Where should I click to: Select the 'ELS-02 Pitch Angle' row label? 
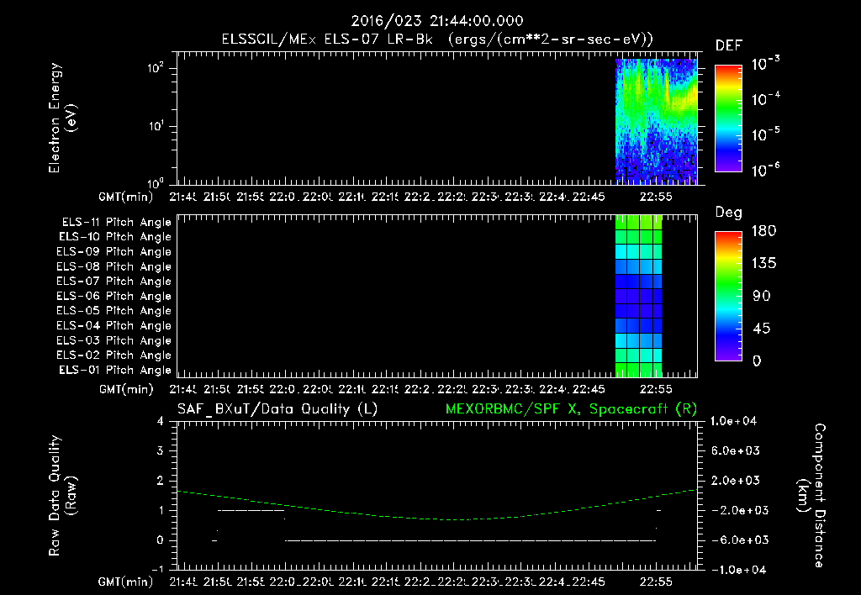[x=114, y=355]
